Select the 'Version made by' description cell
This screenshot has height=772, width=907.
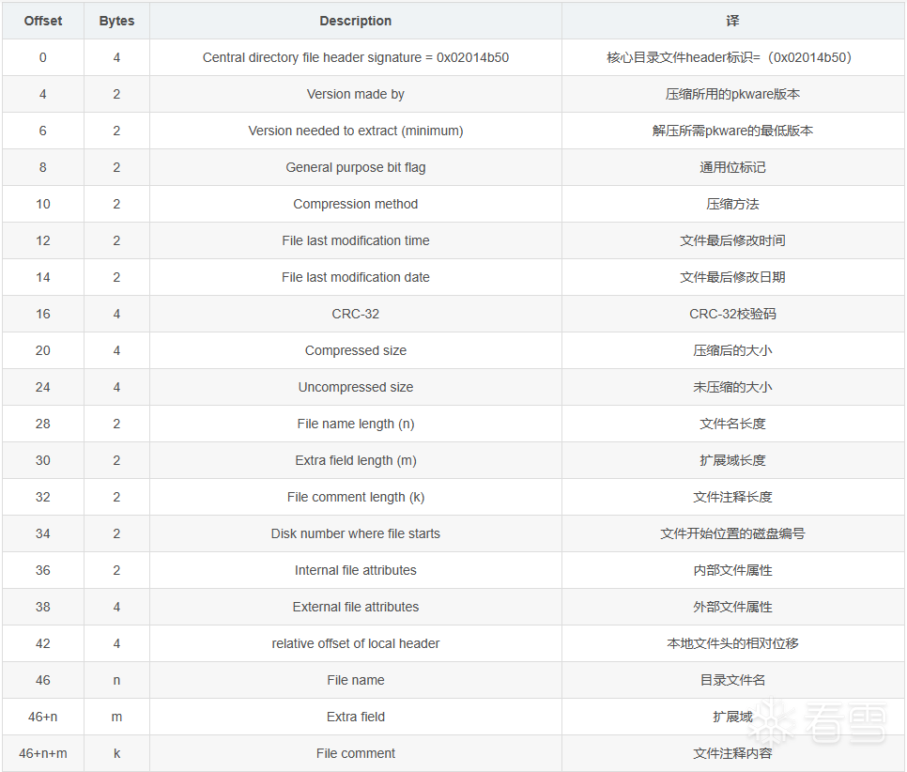pyautogui.click(x=356, y=94)
